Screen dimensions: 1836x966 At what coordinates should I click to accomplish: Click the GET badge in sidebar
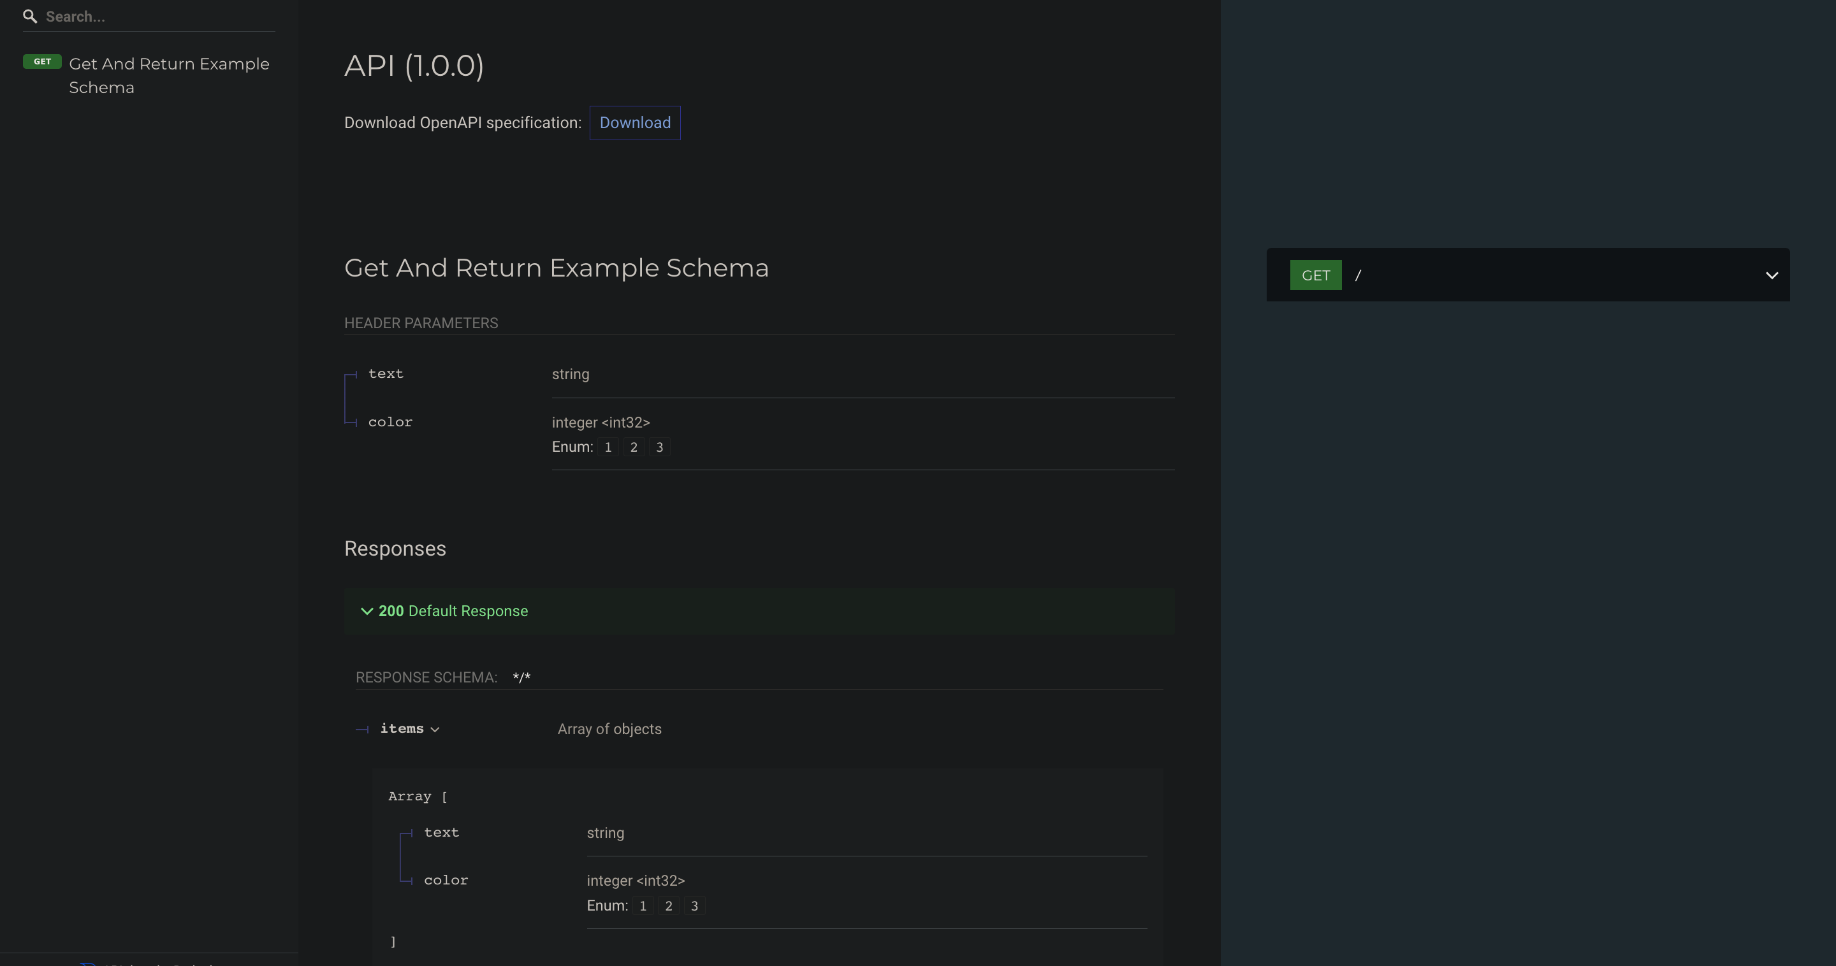(42, 62)
